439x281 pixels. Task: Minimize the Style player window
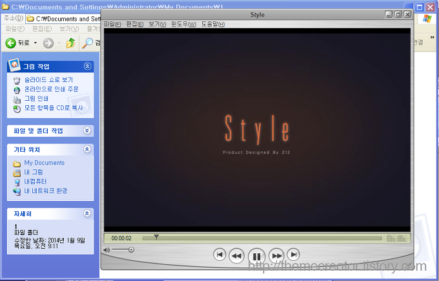click(389, 15)
